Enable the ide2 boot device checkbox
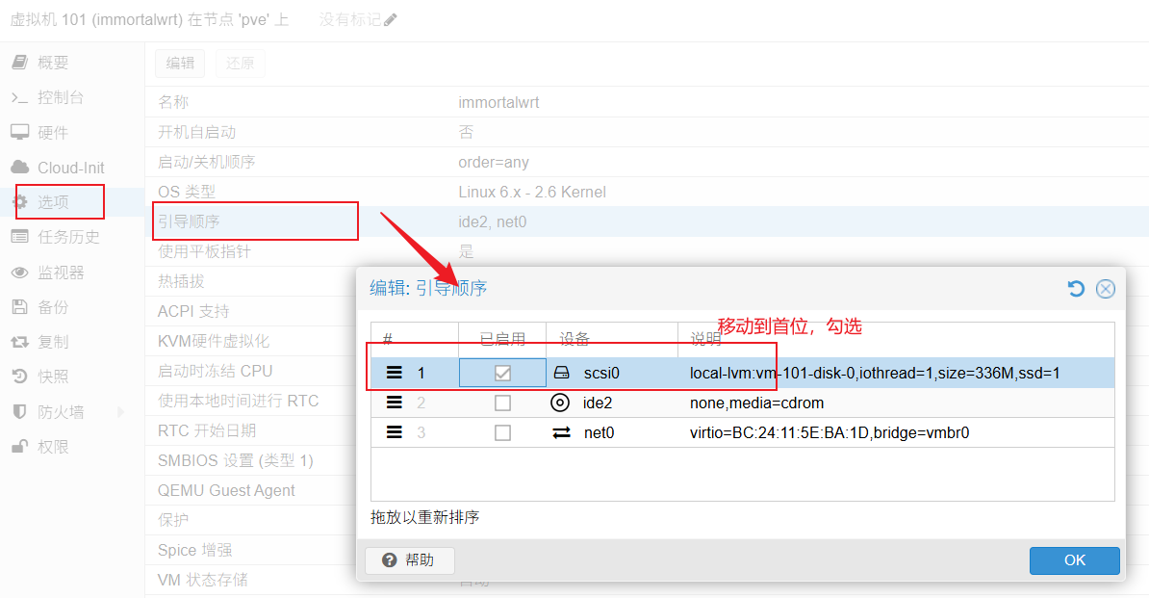 click(502, 403)
